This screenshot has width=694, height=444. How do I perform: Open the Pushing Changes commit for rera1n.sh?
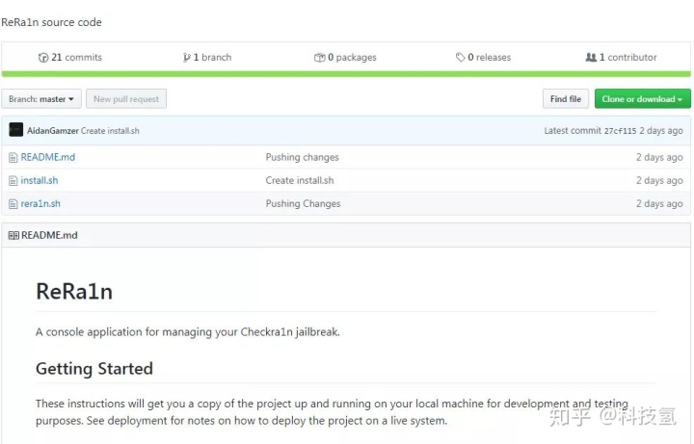[304, 204]
